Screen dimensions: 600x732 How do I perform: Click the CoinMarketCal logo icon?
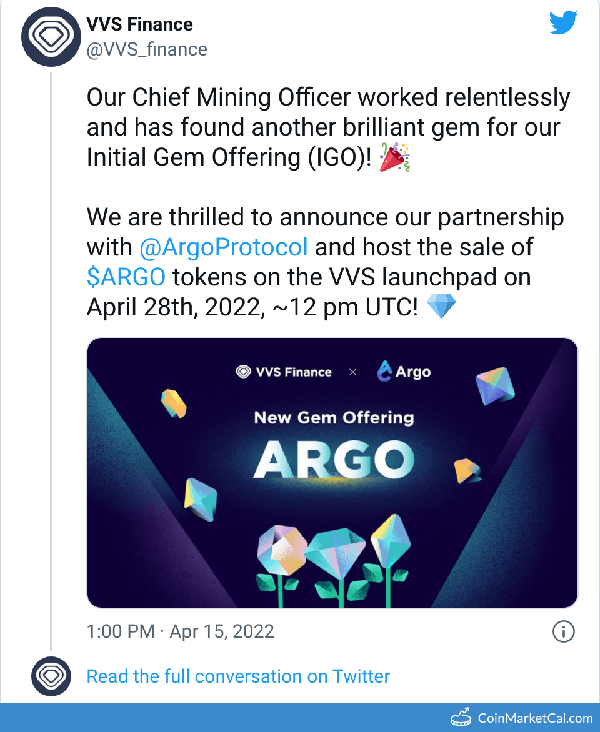point(459,718)
